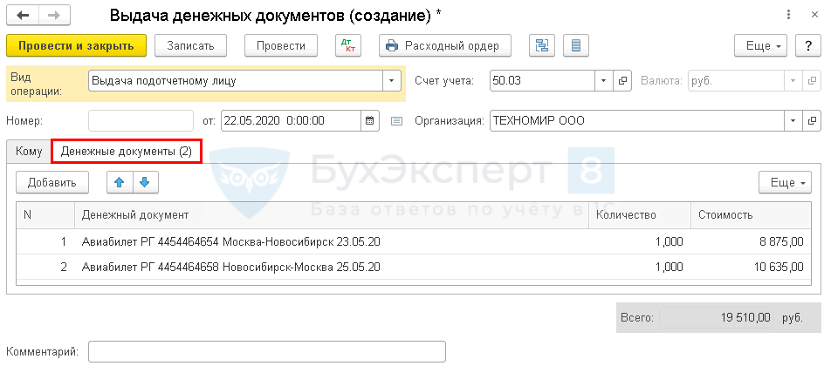Click the Записать button
This screenshot has width=824, height=366.
[x=190, y=45]
